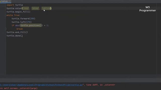The image size is (161, 90).
Task: Click the 'while True:' statement
Action: pos(13,15)
